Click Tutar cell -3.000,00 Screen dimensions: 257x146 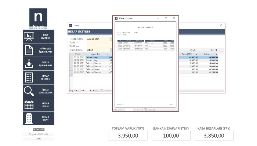click(188, 60)
